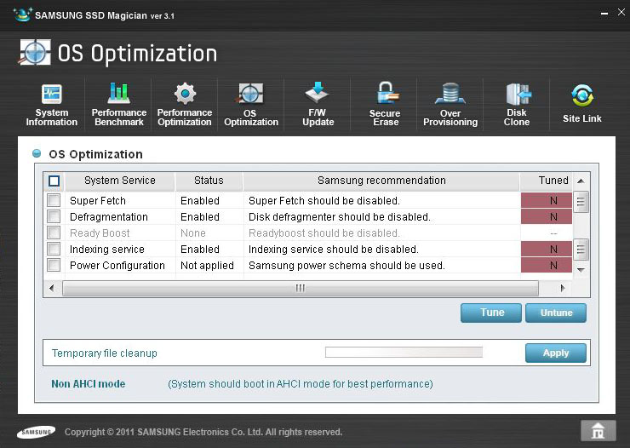
Task: Close the Magician window
Action: (621, 13)
